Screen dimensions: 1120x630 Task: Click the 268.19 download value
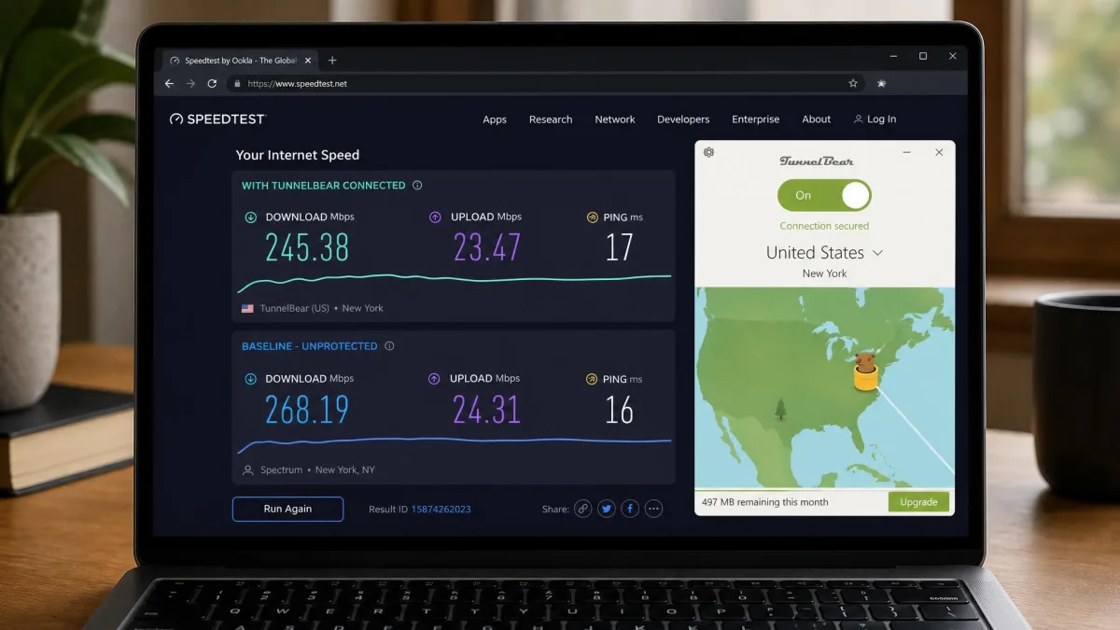point(307,410)
